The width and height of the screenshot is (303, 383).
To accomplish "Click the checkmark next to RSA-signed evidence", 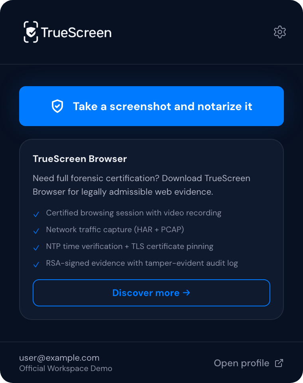I will click(36, 265).
